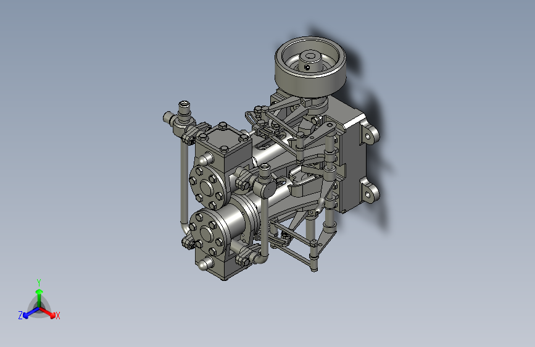Image resolution: width=535 pixels, height=347 pixels.
Task: Select the upper cylinder's bolted round end flange
Action: coord(208,186)
